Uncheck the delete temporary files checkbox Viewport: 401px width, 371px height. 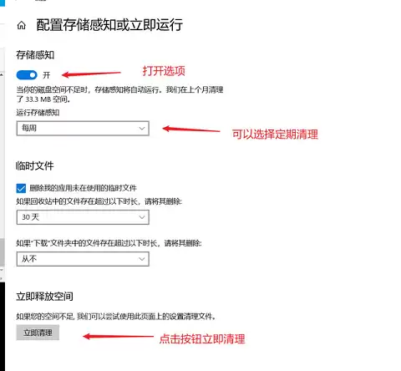[x=21, y=188]
